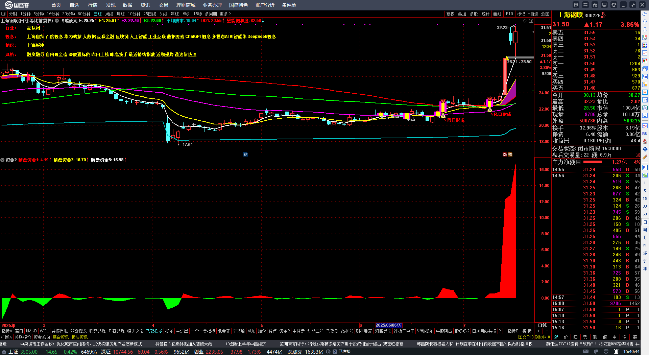Click the plus zoom-in button near 模板
This screenshot has width=649, height=355.
pyautogui.click(x=538, y=331)
